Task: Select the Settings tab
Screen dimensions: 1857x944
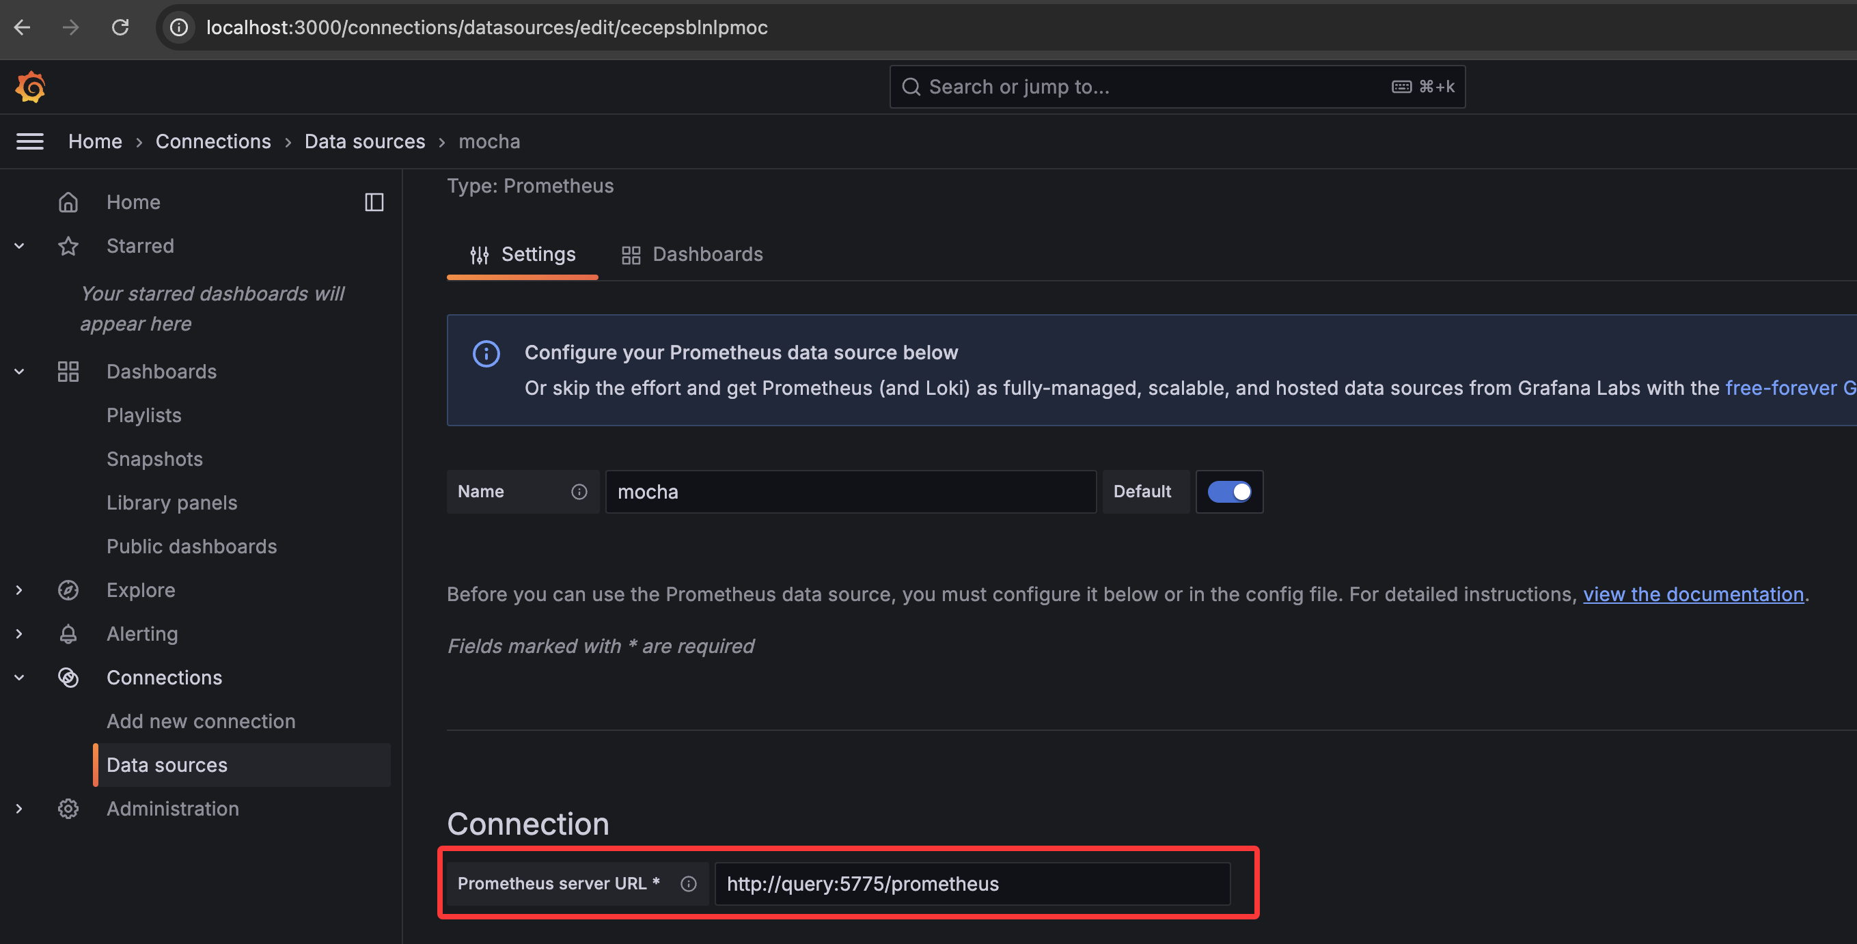Action: [523, 254]
